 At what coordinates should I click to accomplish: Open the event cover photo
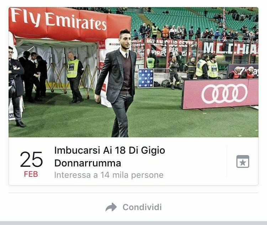[133, 72]
